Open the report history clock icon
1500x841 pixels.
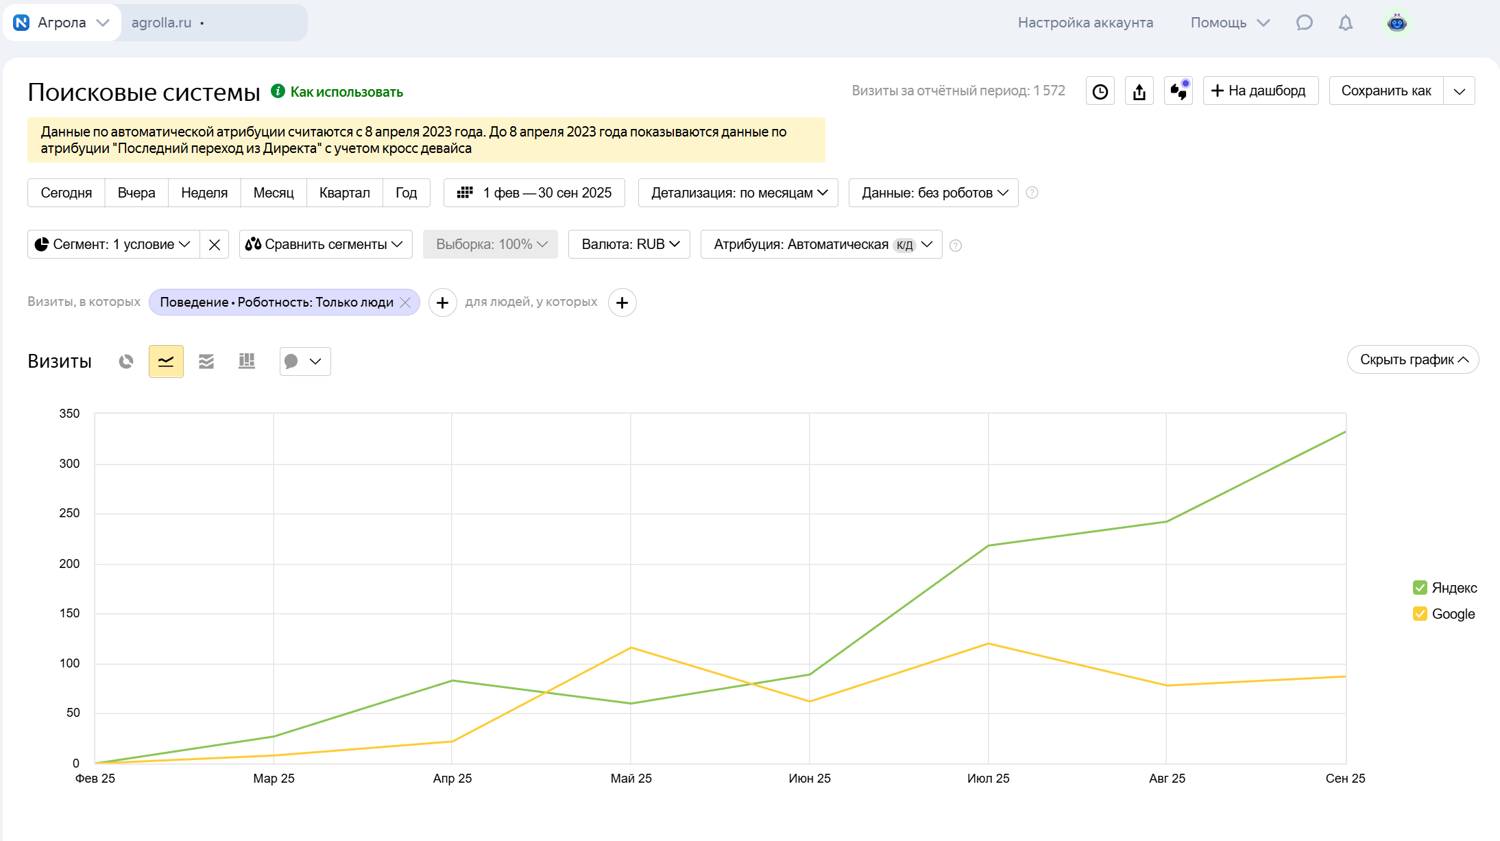click(x=1100, y=91)
